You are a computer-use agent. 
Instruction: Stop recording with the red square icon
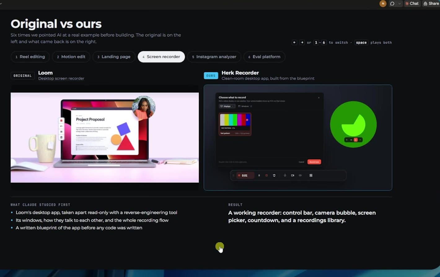pos(266,175)
